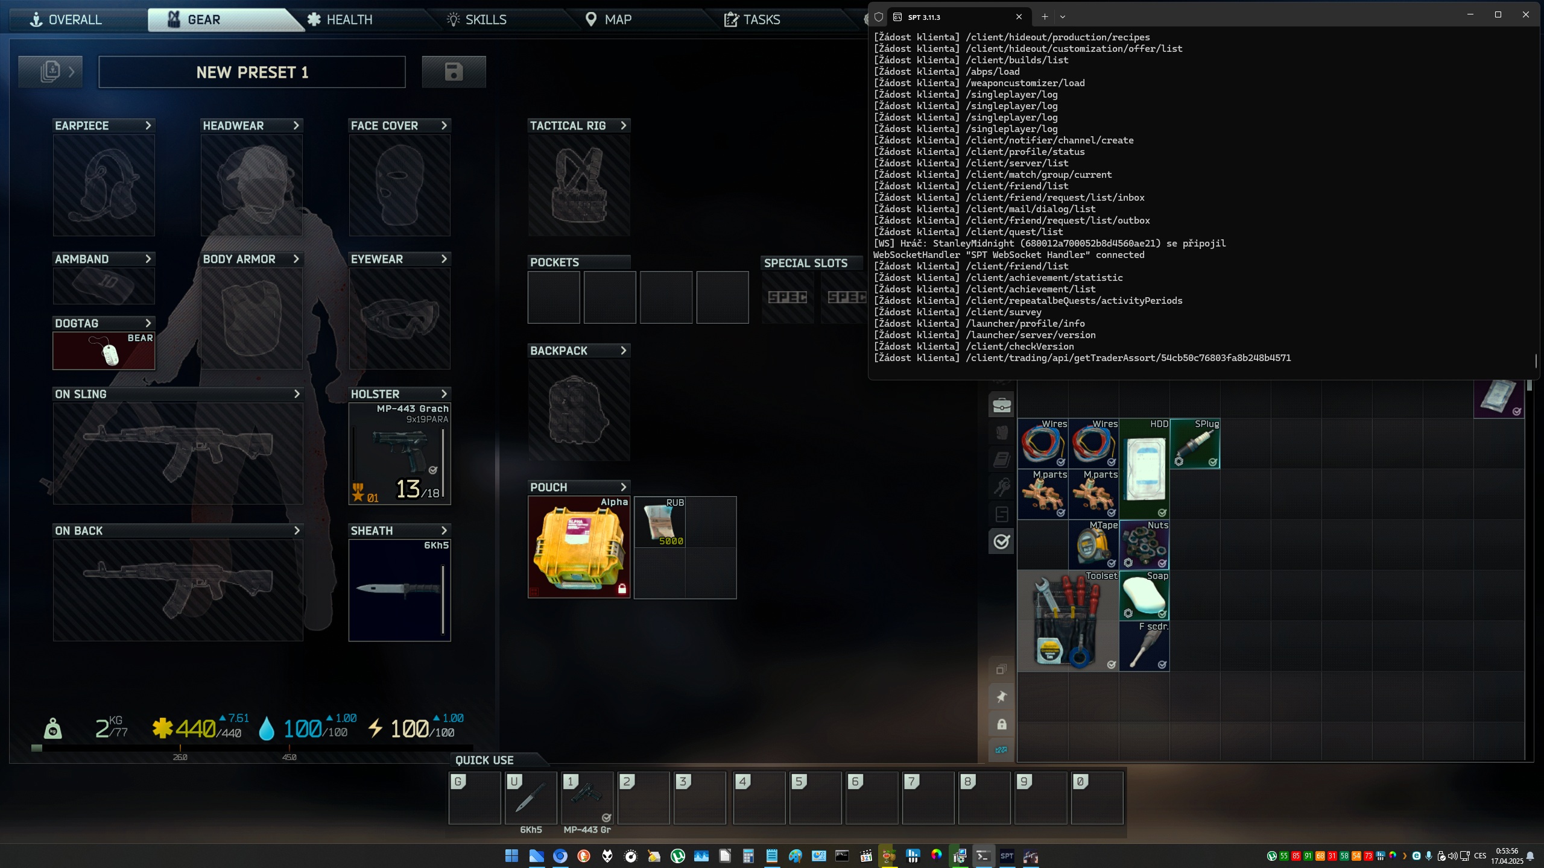1544x868 pixels.
Task: Click the pin icon in stash sidebar
Action: pos(1001,697)
